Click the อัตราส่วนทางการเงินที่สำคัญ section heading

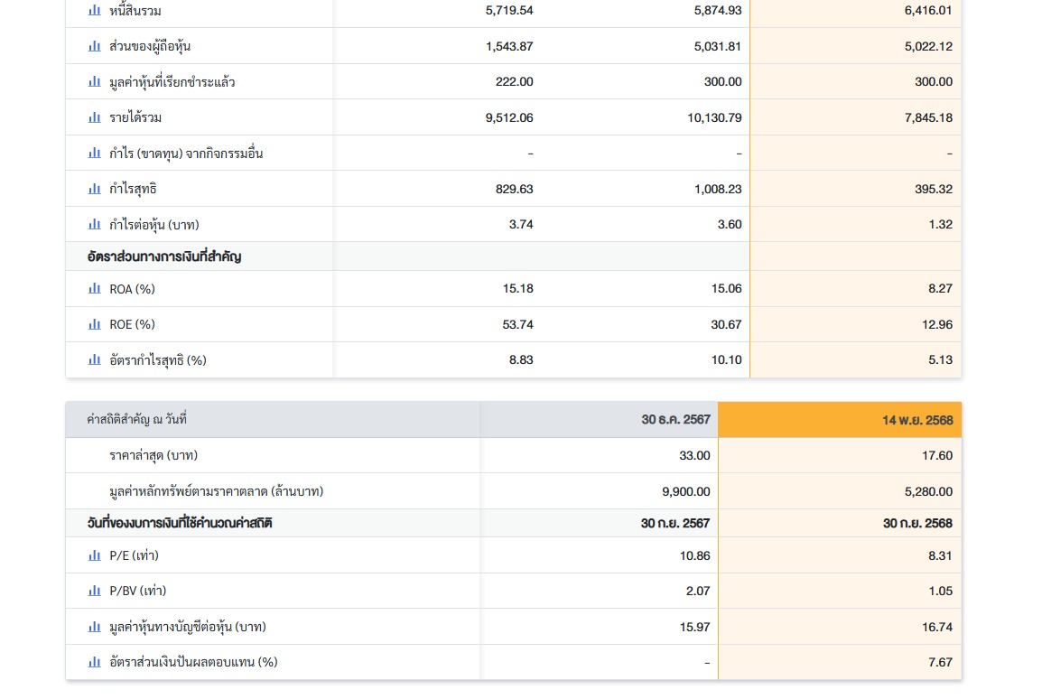[164, 256]
